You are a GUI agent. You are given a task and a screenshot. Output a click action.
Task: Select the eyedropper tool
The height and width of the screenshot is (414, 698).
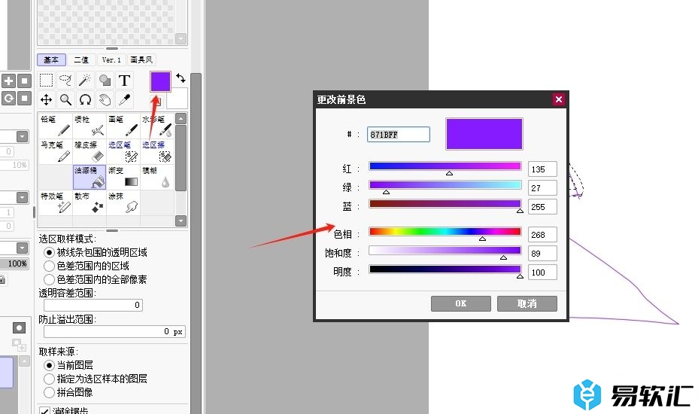coord(124,100)
